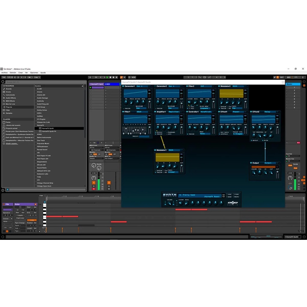Screen dimensions: 307x307
Task: Toggle the MIDI map mode switch
Action: click(x=289, y=77)
